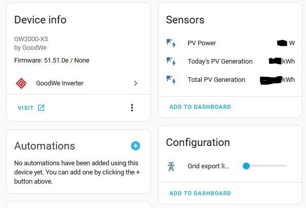
Task: Click the Visit device link
Action: (26, 108)
